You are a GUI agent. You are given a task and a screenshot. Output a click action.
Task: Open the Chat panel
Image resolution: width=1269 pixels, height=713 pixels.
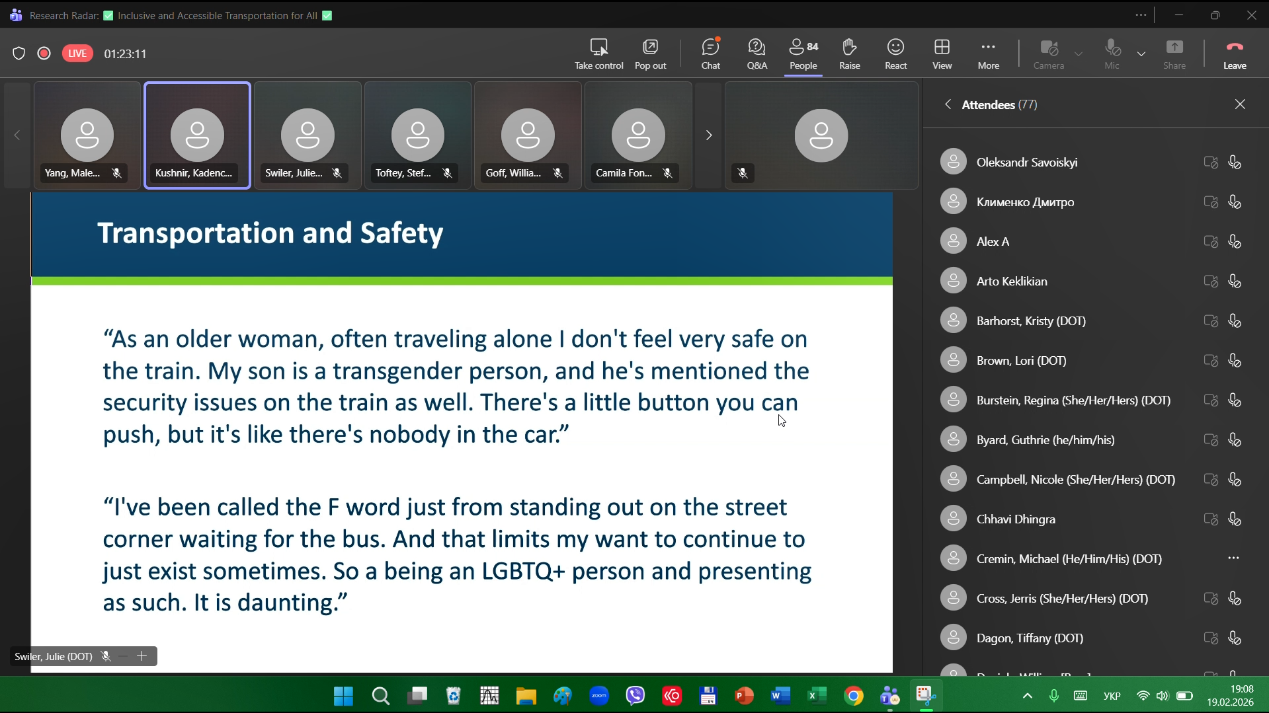(x=710, y=54)
